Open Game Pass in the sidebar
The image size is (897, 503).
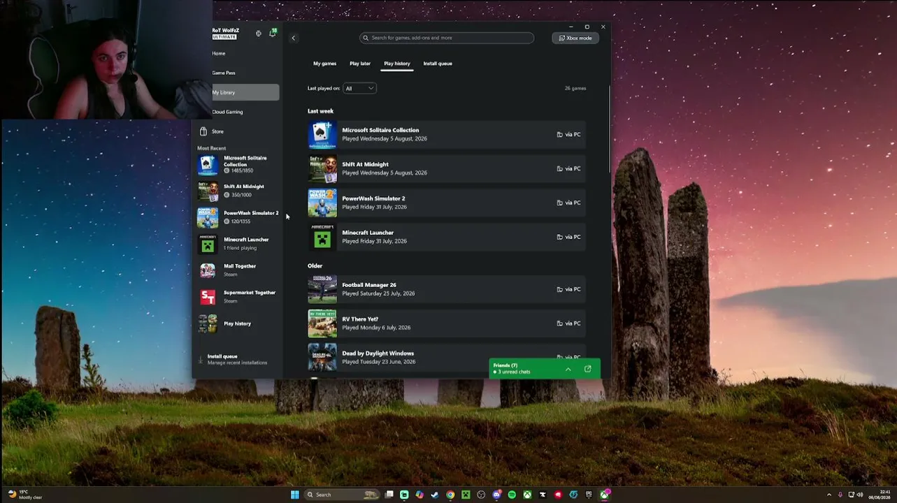click(224, 73)
